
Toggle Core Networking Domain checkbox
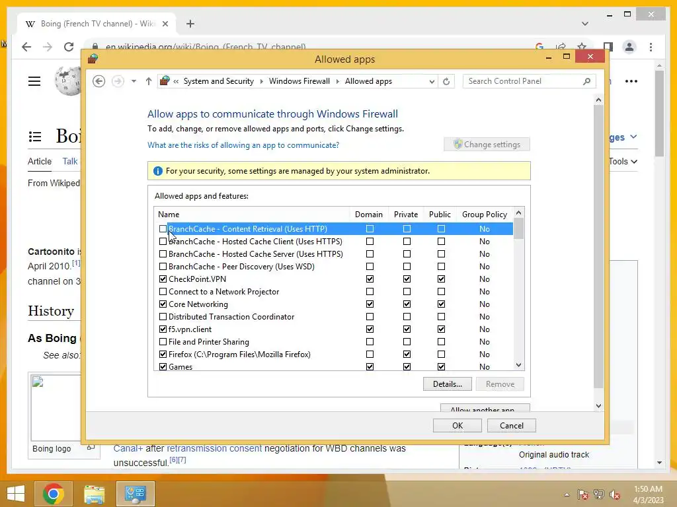coord(370,304)
